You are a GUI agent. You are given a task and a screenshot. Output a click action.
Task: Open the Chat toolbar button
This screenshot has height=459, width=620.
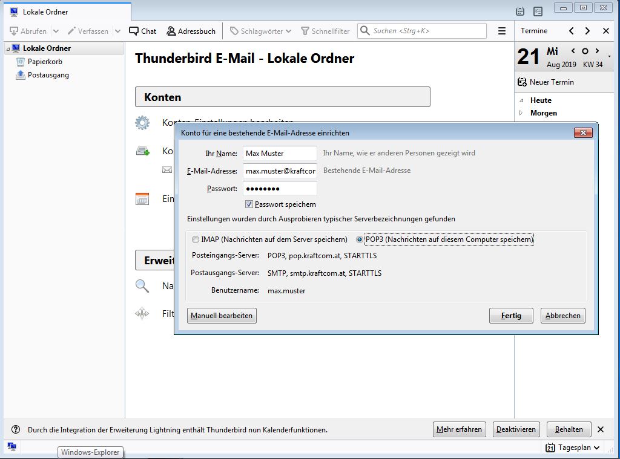(143, 31)
